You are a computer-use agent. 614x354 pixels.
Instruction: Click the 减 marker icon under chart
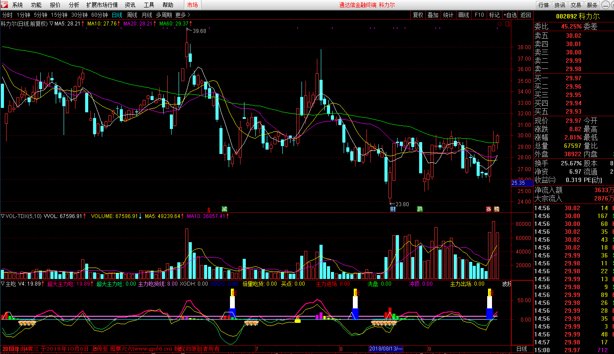tap(224, 209)
